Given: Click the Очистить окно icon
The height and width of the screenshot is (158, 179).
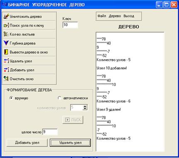Looking at the screenshot, I should pos(6,79).
